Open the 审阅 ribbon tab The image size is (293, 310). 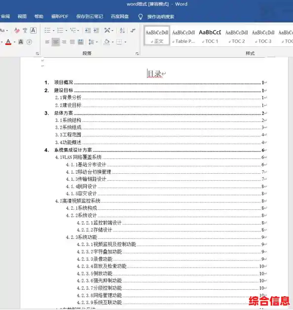pyautogui.click(x=5, y=16)
